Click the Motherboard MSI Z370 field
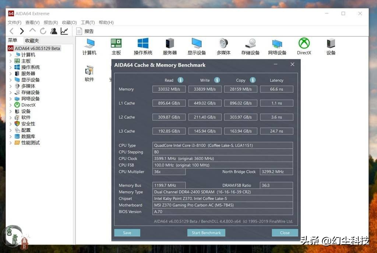The image size is (377, 253). pyautogui.click(x=223, y=205)
